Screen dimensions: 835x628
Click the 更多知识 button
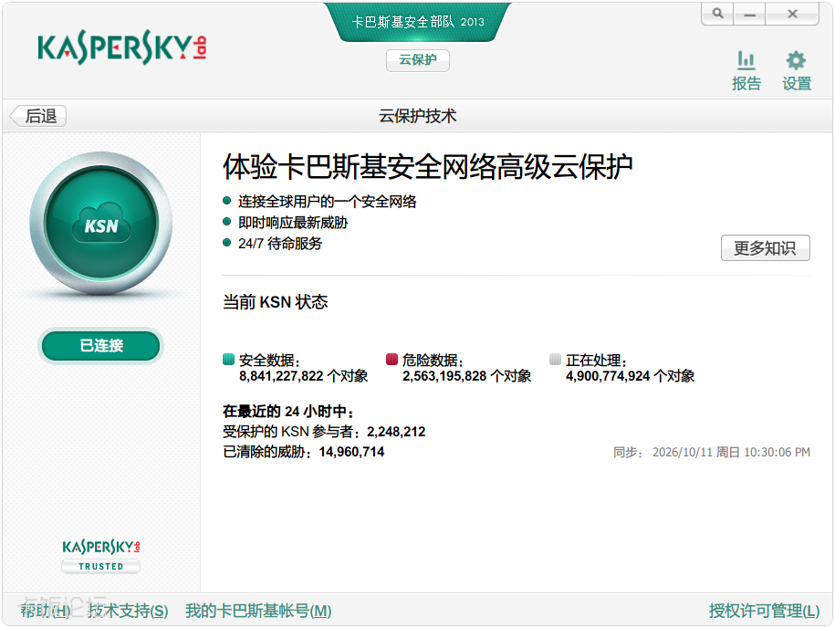[x=766, y=247]
